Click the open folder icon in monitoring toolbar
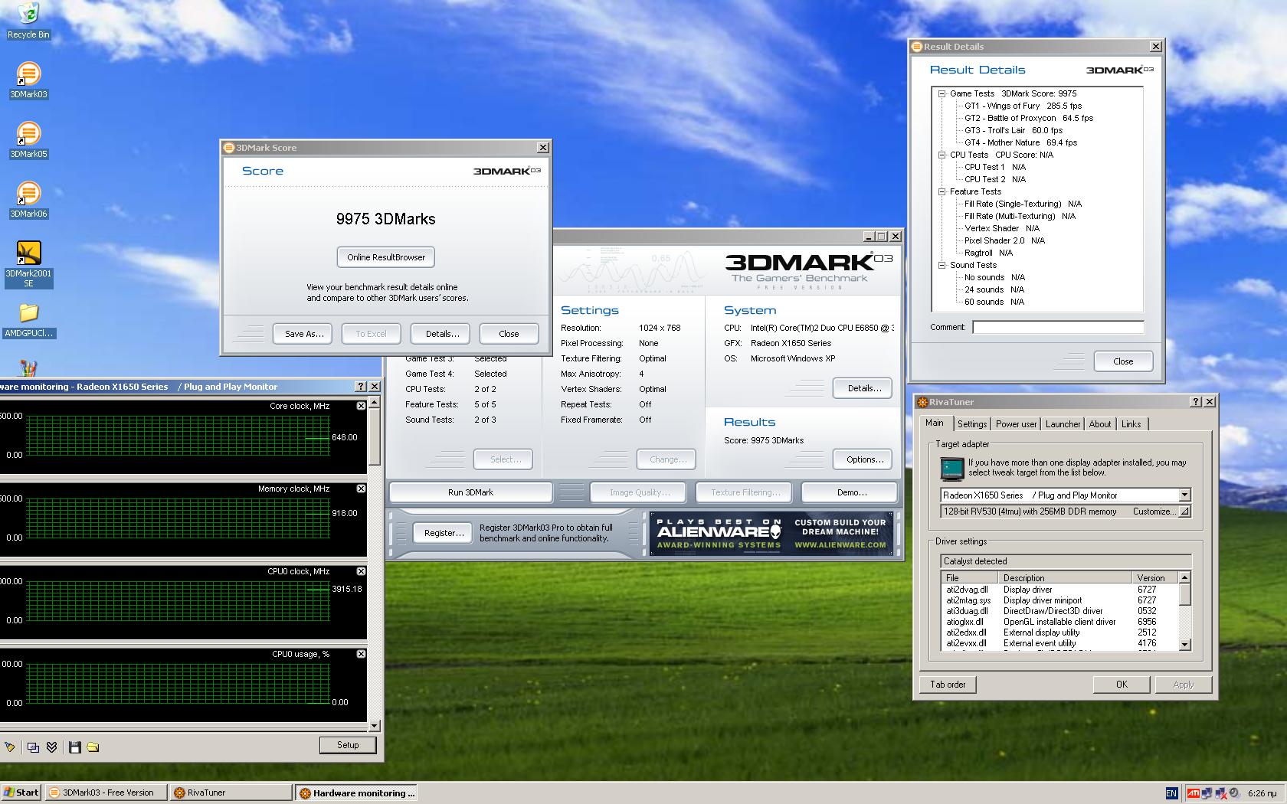Image resolution: width=1287 pixels, height=804 pixels. coord(93,747)
